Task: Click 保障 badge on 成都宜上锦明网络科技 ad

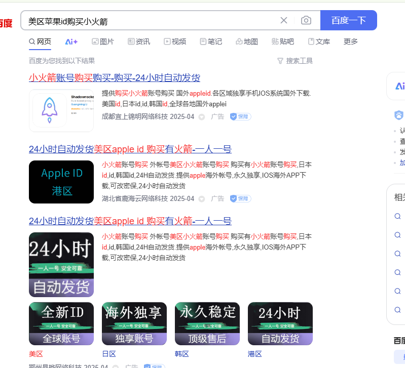Action: click(x=240, y=116)
